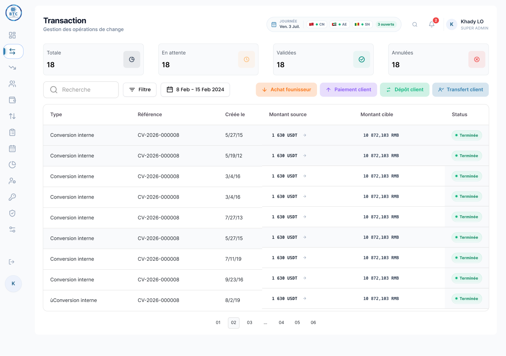This screenshot has width=506, height=356.
Task: Open the sliders settings sidebar icon
Action: click(x=12, y=230)
